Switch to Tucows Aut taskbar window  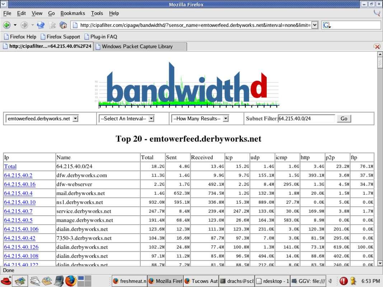coord(201,281)
